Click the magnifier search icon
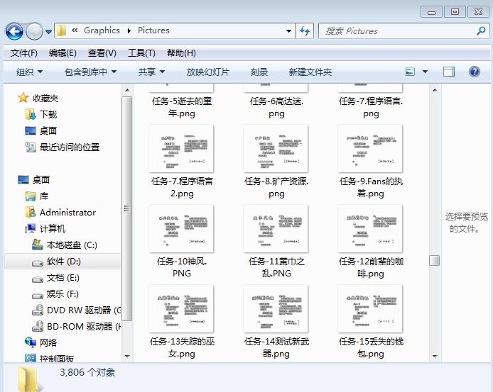The width and height of the screenshot is (493, 392). click(x=481, y=30)
